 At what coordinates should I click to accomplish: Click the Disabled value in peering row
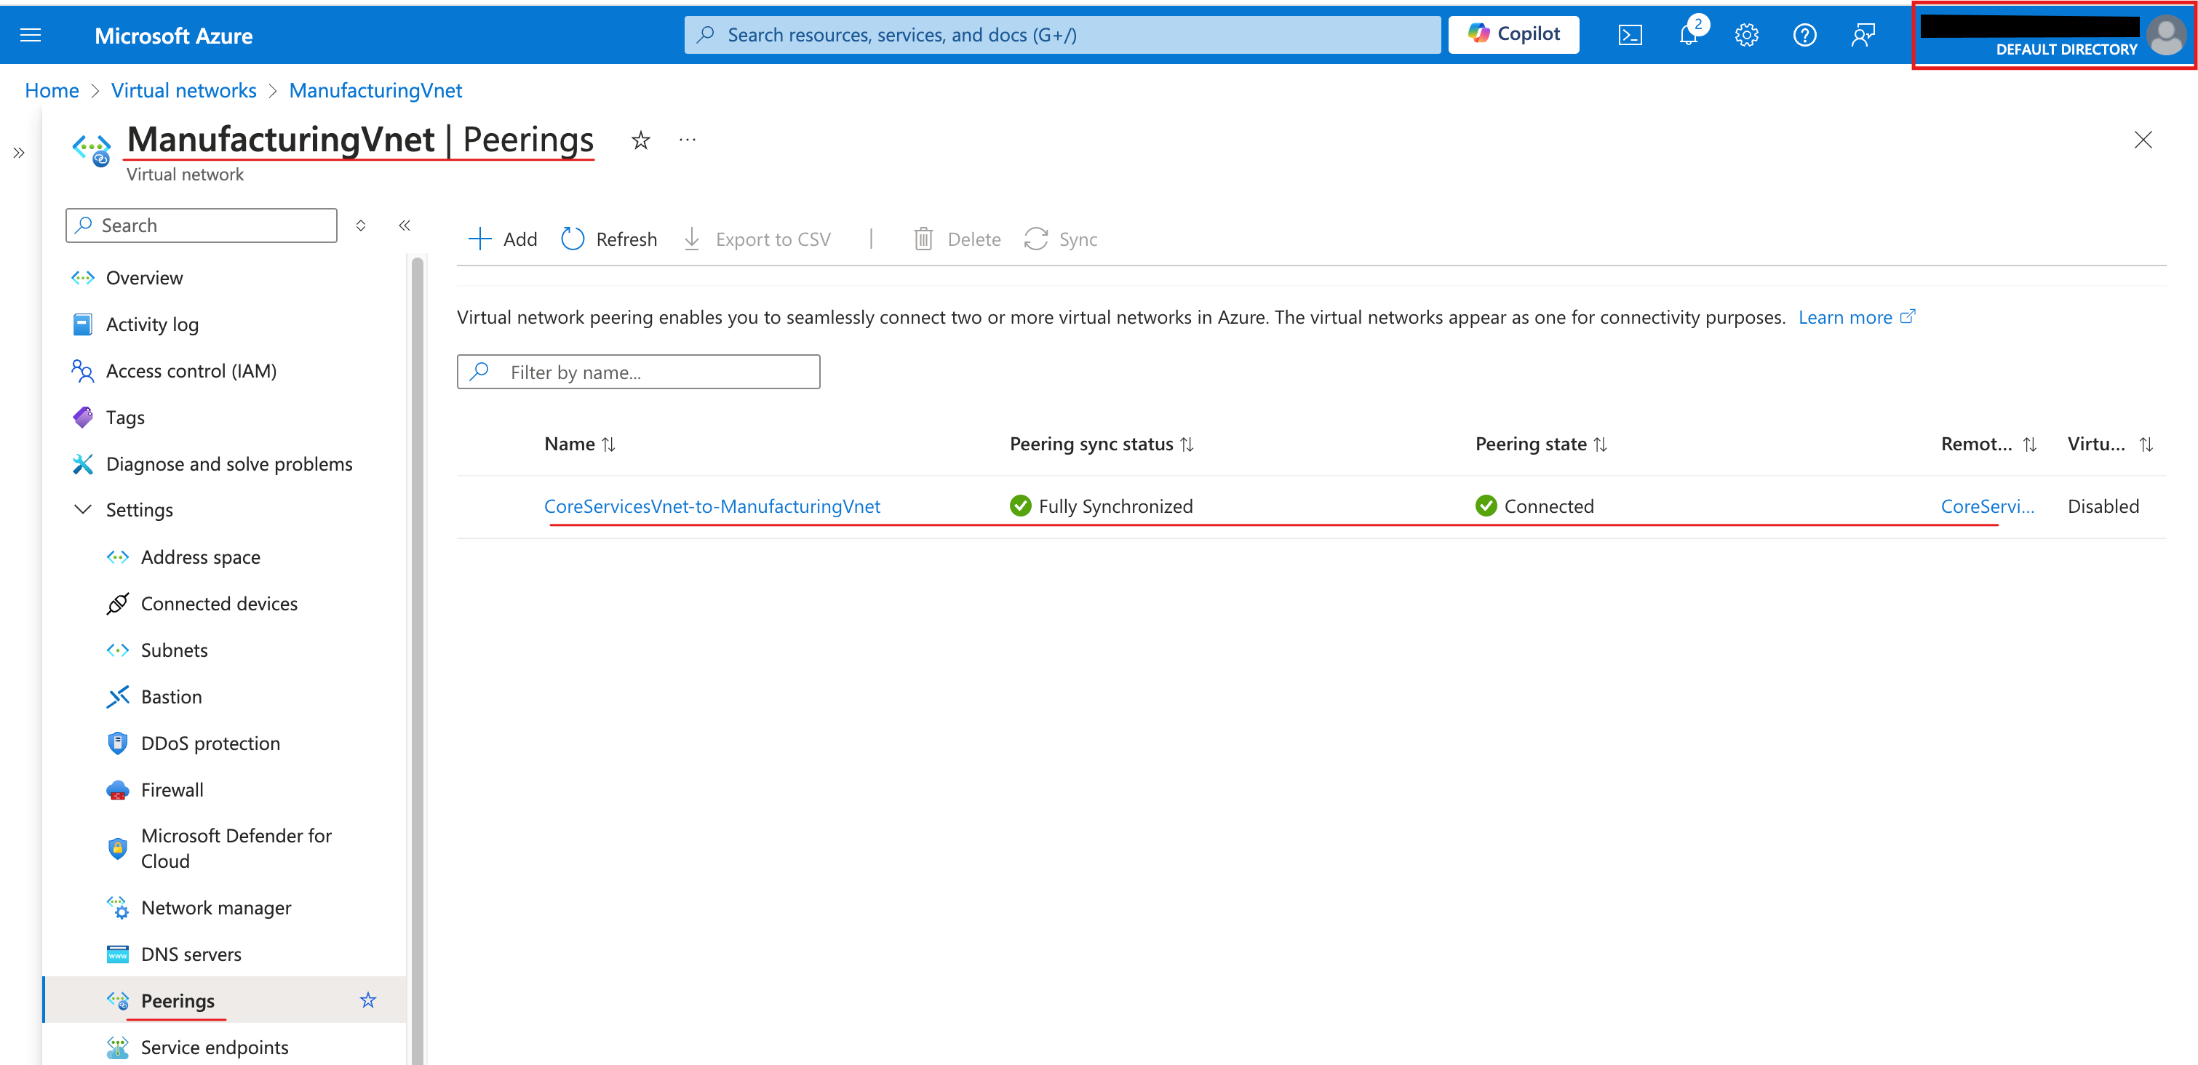[x=2103, y=506]
